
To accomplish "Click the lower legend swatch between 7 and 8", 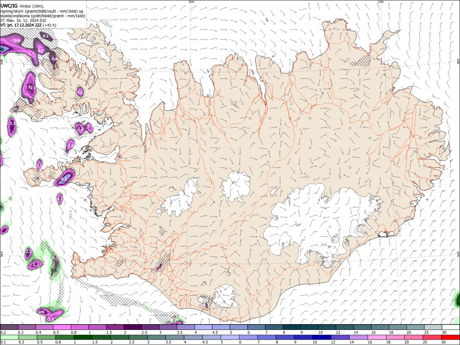I will (266, 337).
